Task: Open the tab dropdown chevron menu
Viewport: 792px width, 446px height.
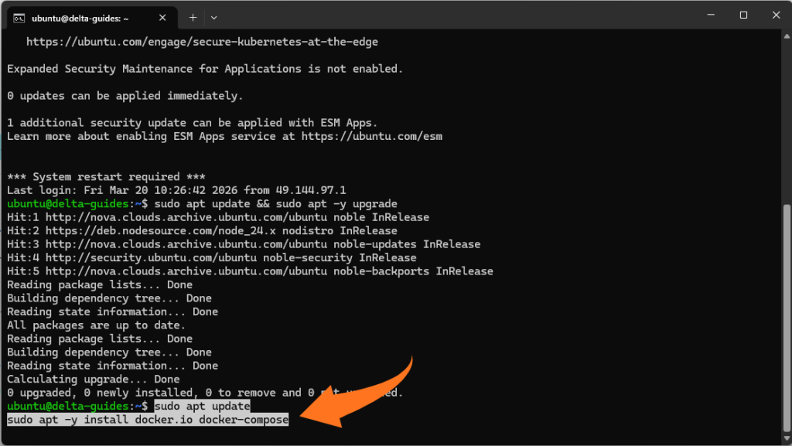Action: point(213,17)
